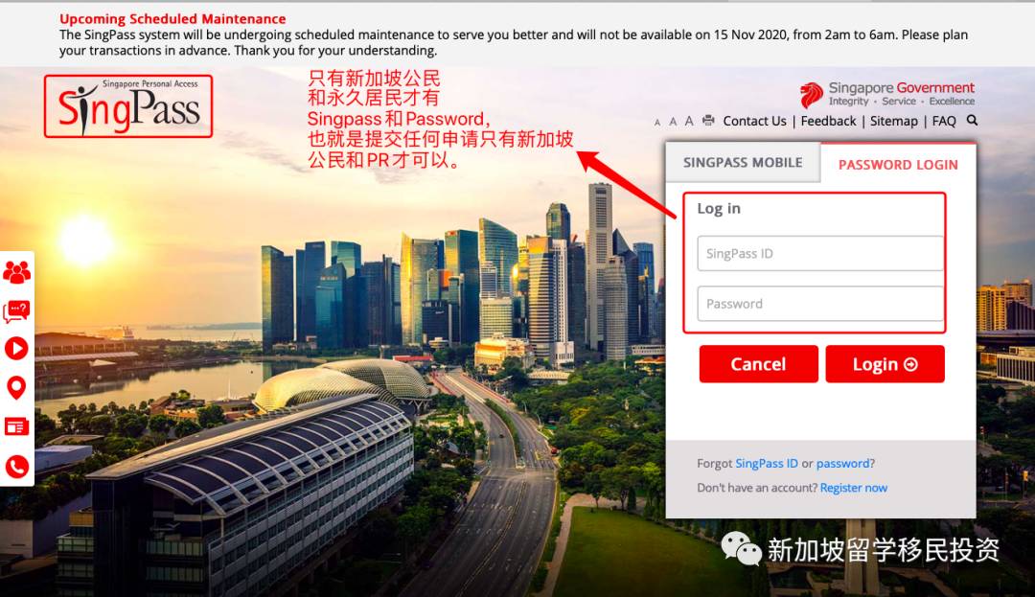1035x597 pixels.
Task: Select the largest font size A
Action: [x=688, y=121]
